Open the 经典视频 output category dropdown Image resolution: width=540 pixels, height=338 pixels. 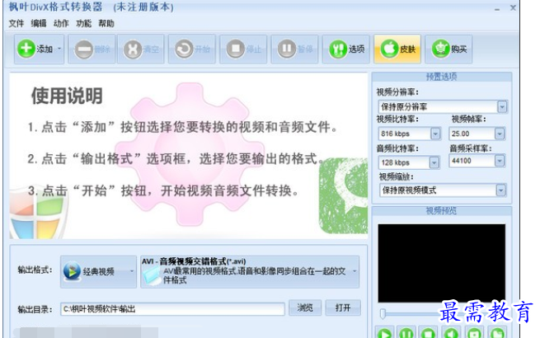coord(98,271)
